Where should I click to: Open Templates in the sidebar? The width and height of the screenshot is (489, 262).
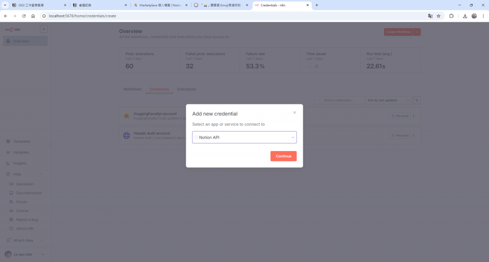[22, 141]
